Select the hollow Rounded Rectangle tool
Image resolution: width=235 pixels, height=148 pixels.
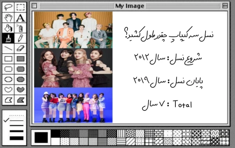click(8, 69)
